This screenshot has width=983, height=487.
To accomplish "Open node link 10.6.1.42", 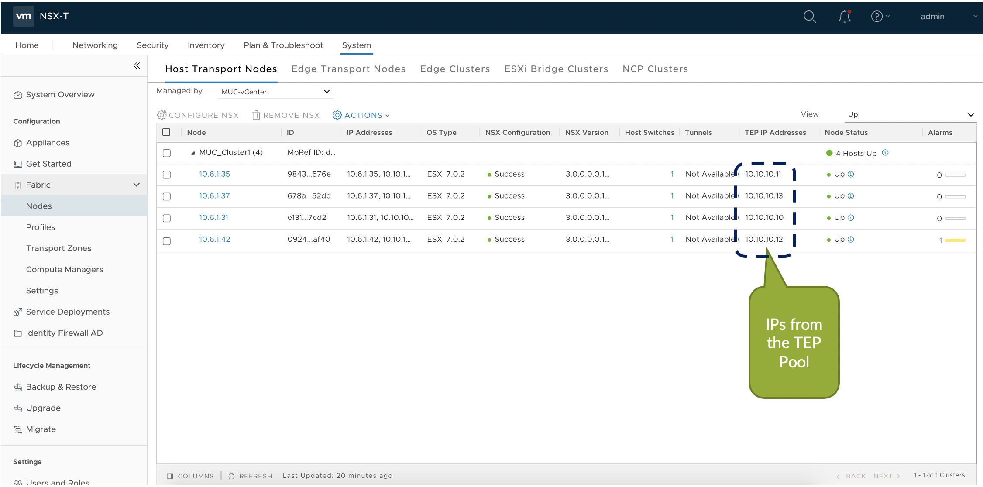I will click(214, 239).
